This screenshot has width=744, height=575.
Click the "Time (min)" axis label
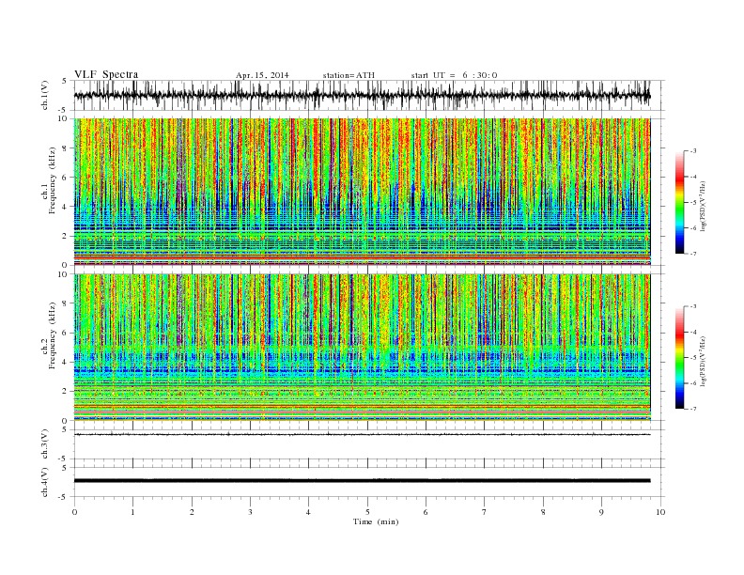(376, 521)
